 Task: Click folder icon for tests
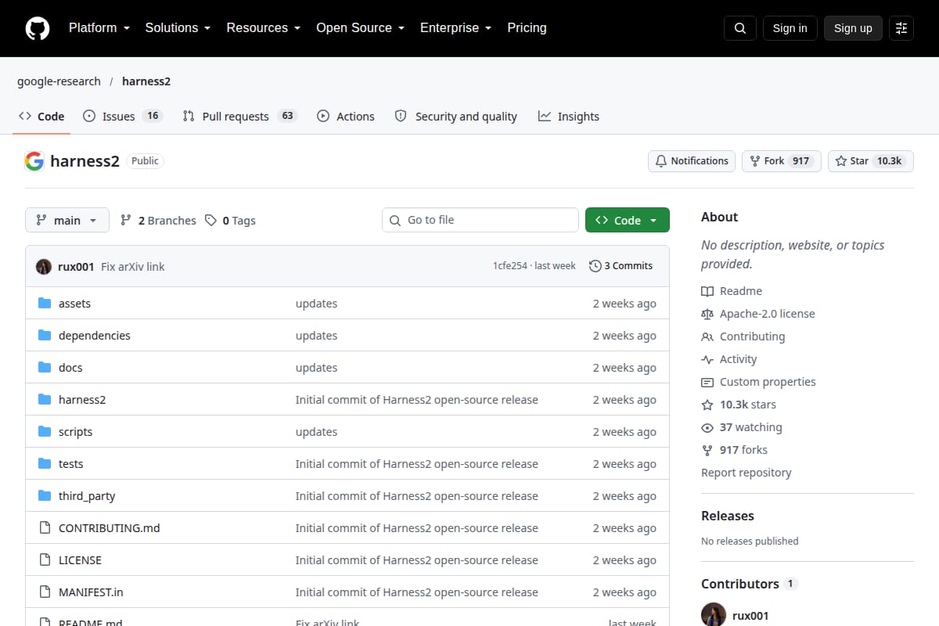point(45,464)
